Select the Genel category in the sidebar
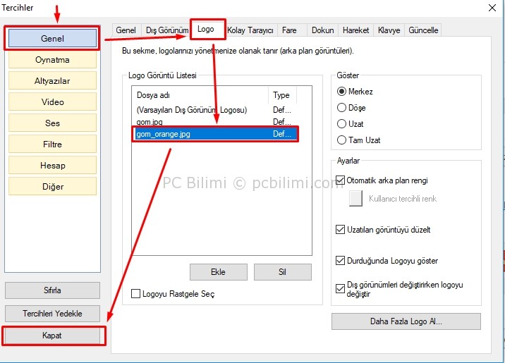 coord(52,39)
